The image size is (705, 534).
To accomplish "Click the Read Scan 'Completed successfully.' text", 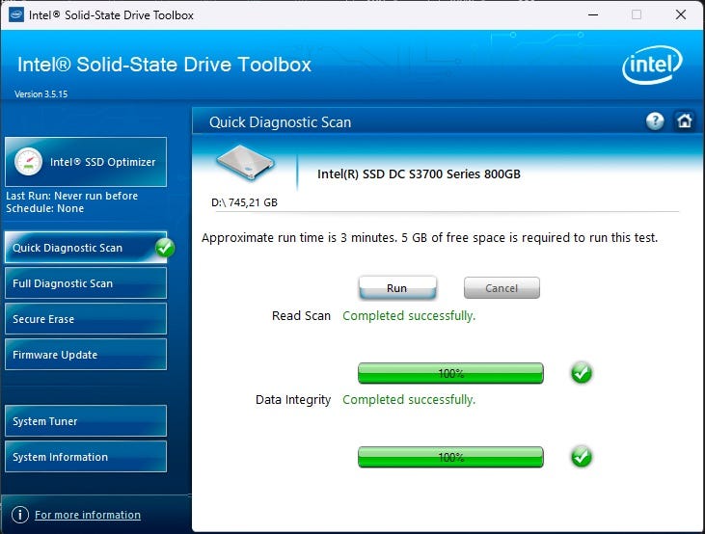I will click(409, 316).
